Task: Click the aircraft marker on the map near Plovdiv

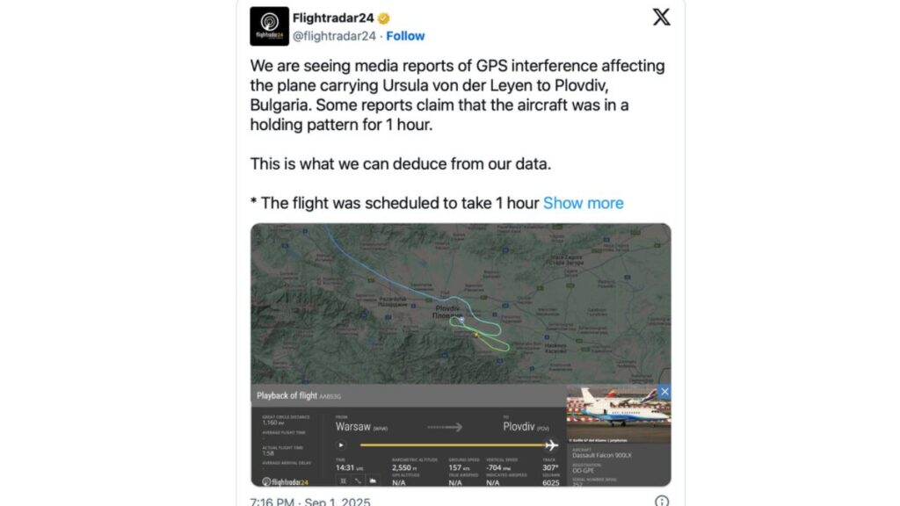Action: click(x=461, y=320)
